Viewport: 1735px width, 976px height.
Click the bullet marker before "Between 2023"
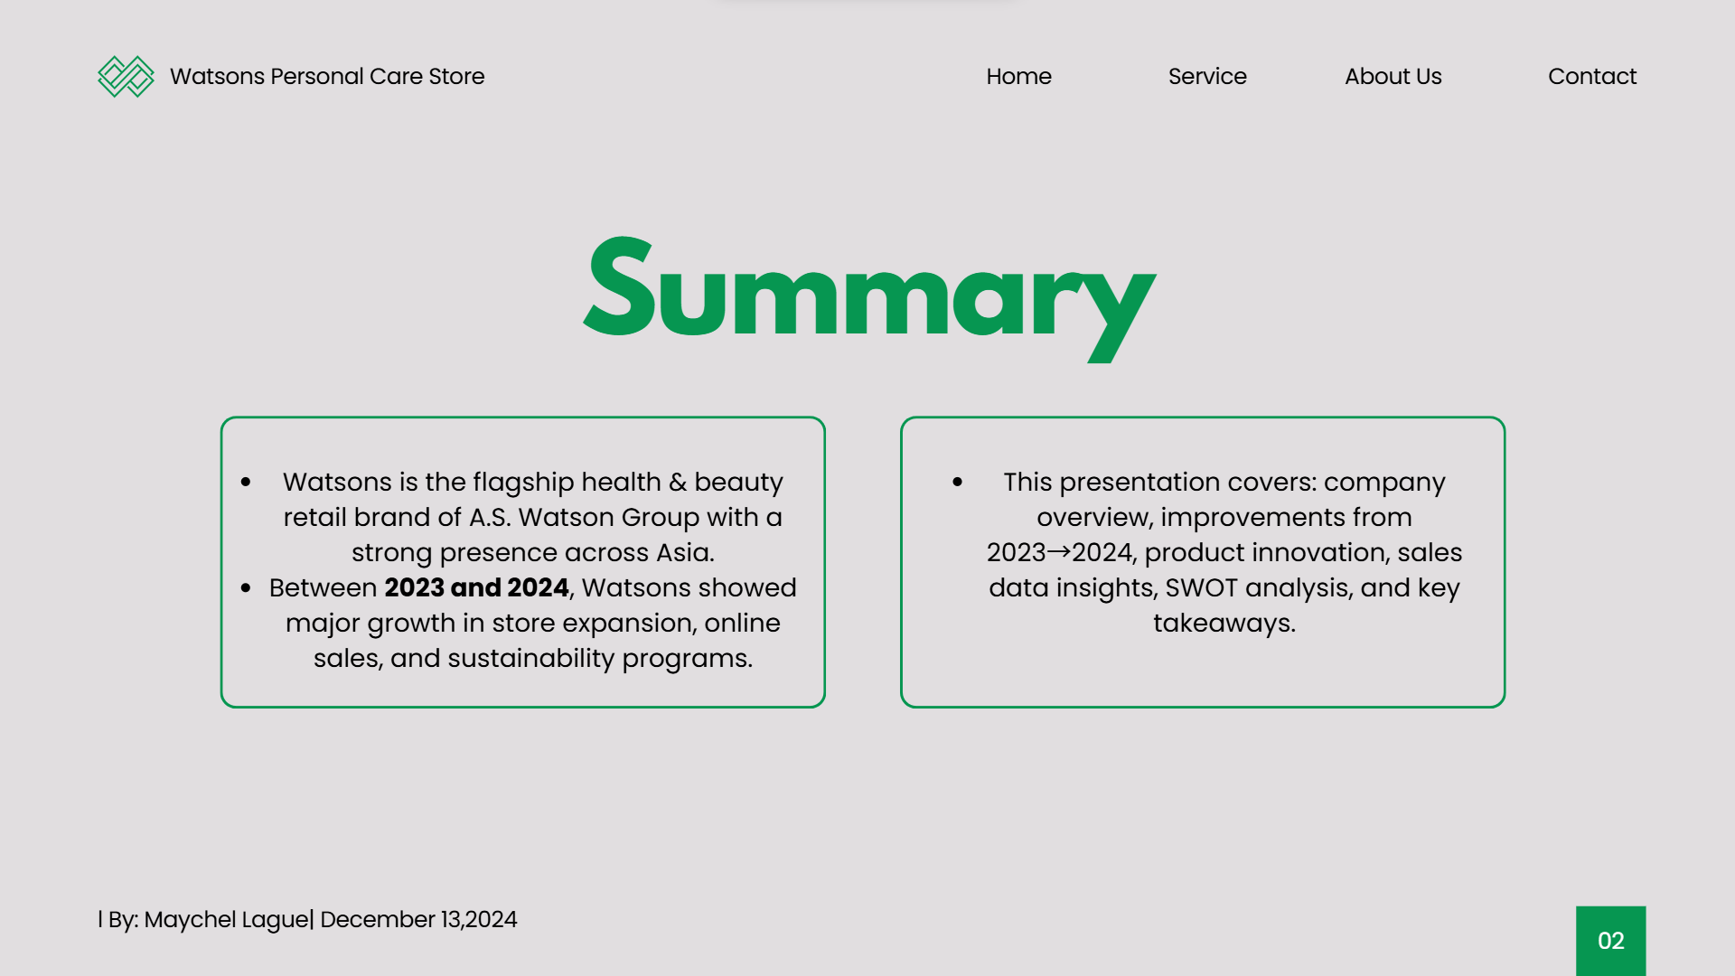click(246, 588)
